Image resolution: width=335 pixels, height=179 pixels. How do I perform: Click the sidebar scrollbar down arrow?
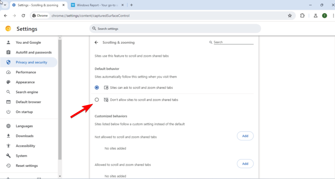(60, 176)
